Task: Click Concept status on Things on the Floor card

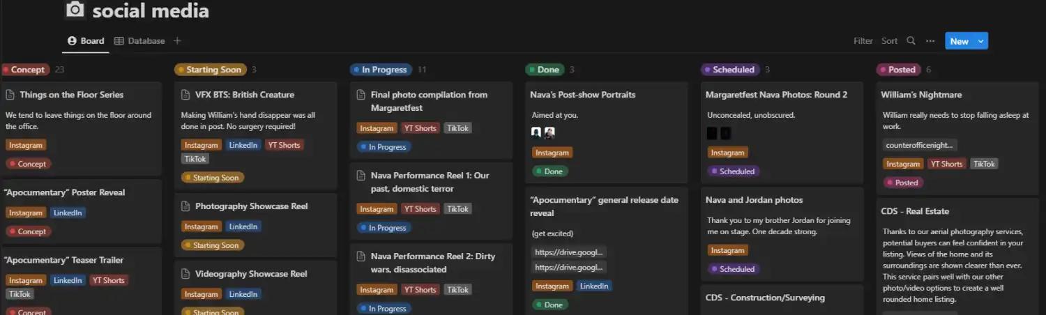Action: 29,164
